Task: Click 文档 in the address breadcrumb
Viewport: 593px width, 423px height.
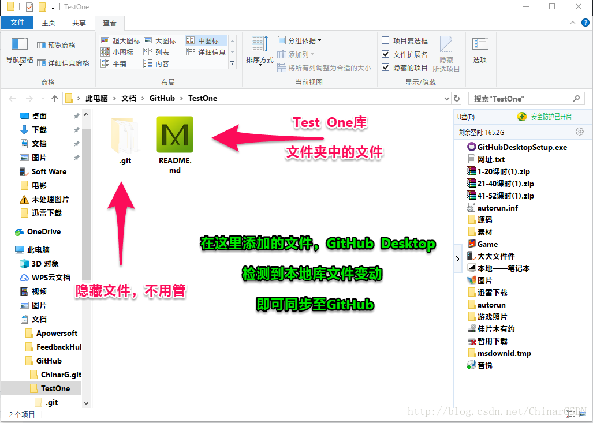Action: pyautogui.click(x=129, y=98)
